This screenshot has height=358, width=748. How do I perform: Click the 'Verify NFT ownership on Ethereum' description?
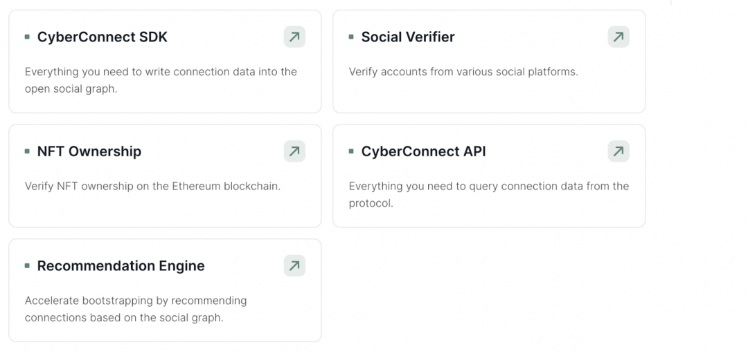152,186
